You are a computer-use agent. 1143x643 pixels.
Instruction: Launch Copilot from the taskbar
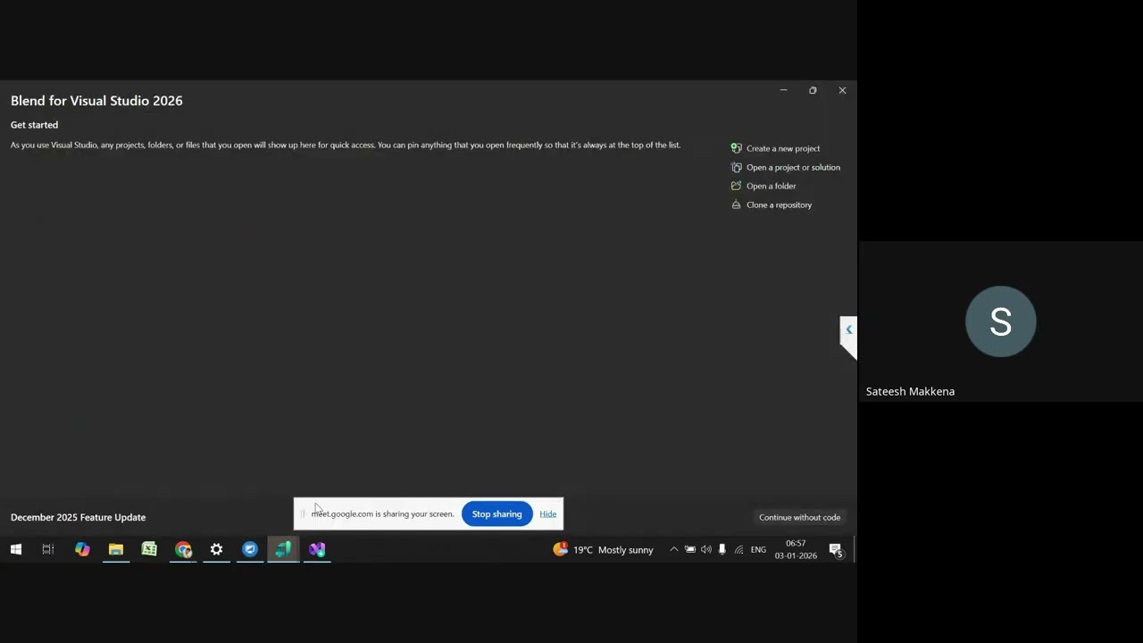pyautogui.click(x=82, y=549)
